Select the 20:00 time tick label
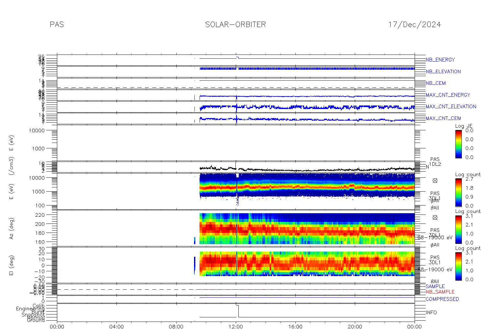 [355, 326]
